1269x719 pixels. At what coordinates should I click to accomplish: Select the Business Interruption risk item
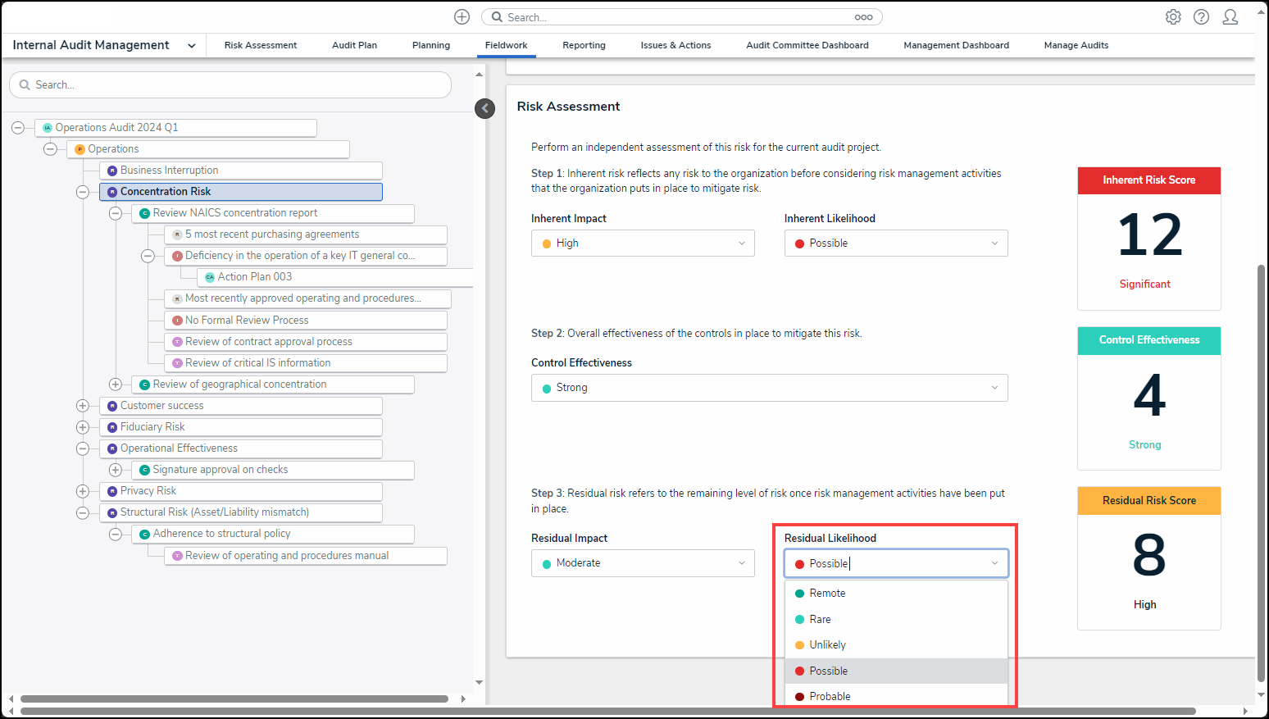(169, 171)
